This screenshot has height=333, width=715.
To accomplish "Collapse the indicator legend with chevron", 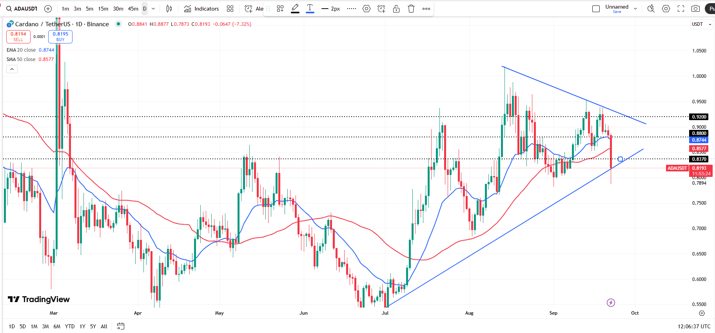I will tap(12, 69).
